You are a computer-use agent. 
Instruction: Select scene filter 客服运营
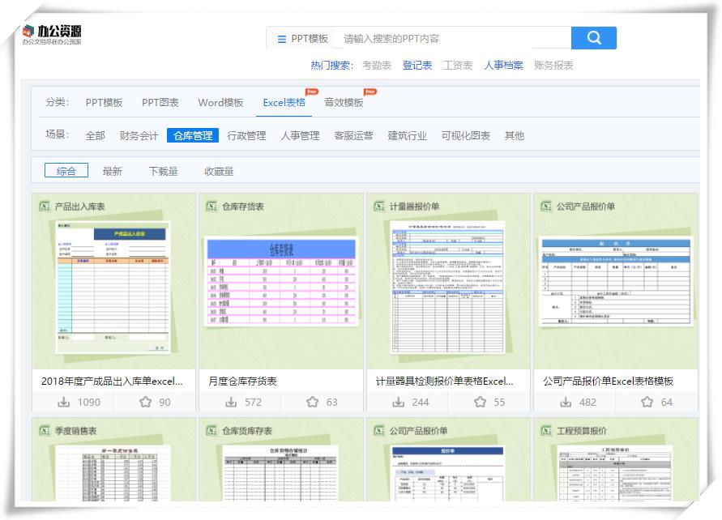(353, 136)
